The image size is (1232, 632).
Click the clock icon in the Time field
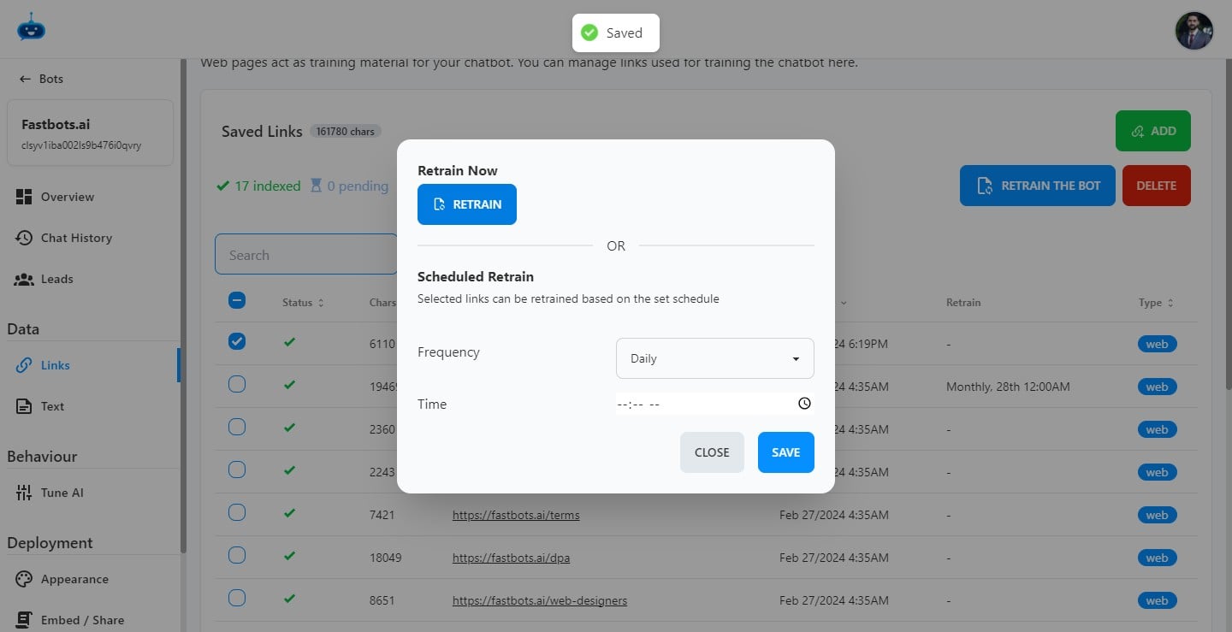804,403
